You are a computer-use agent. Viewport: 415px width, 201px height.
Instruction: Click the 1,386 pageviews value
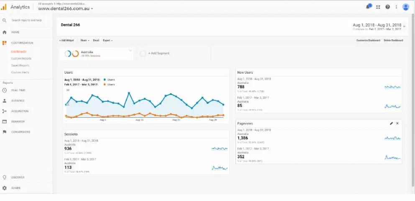tap(243, 138)
